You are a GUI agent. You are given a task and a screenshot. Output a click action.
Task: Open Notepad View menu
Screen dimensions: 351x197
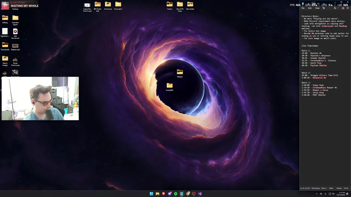tap(317, 8)
